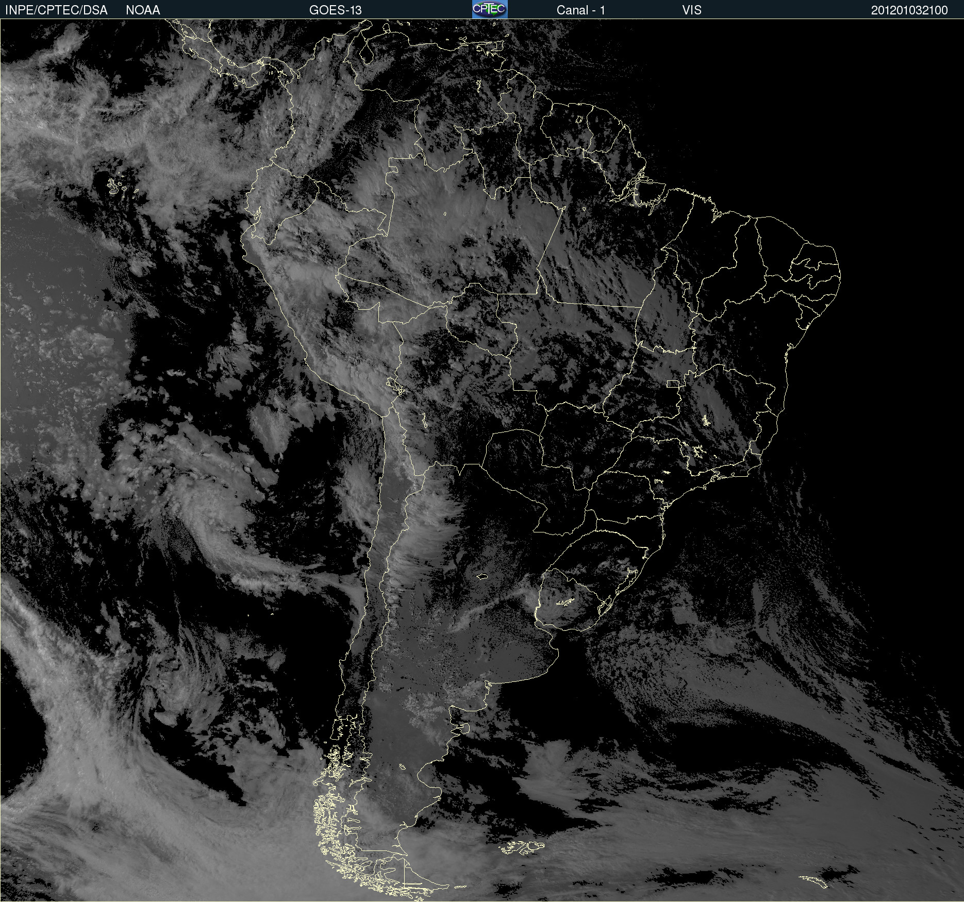The width and height of the screenshot is (964, 902).
Task: Click the INPE/CPTEC/DSA header label
Action: pyautogui.click(x=56, y=10)
